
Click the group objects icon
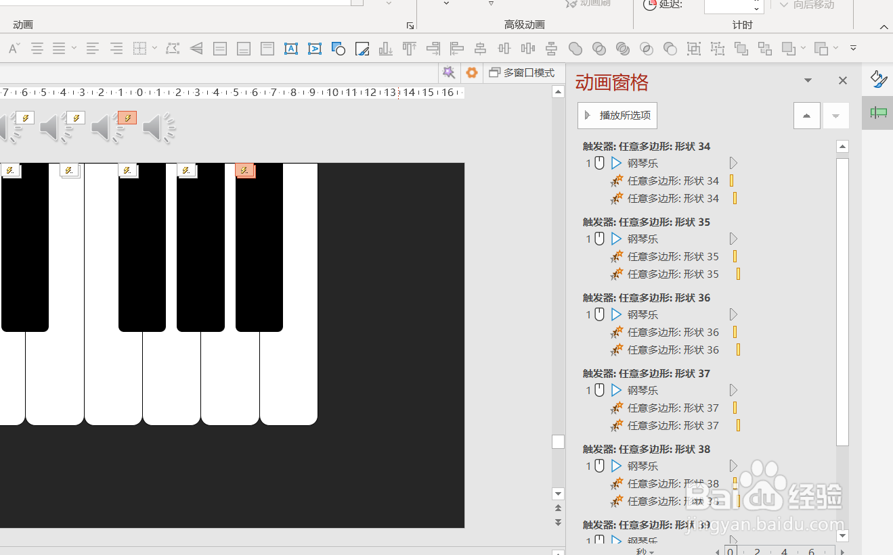point(694,49)
